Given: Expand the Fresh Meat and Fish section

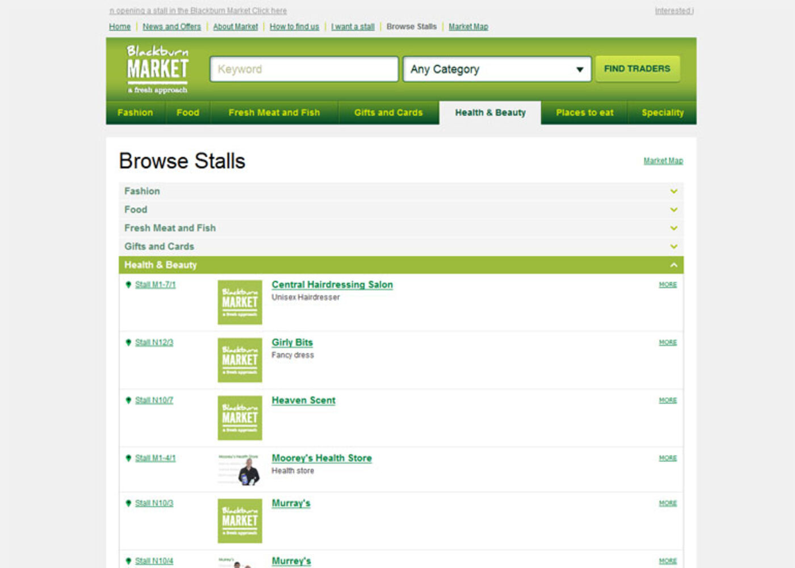Looking at the screenshot, I should [400, 228].
